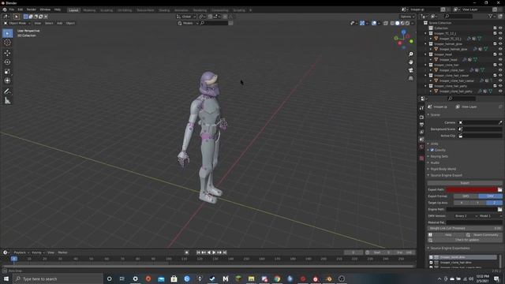
Task: Select the Measure tool
Action: coord(7,101)
